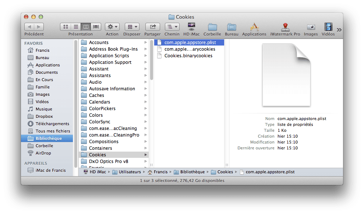This screenshot has width=364, height=214.
Task: Go to Cookies in path bar
Action: coord(222,172)
